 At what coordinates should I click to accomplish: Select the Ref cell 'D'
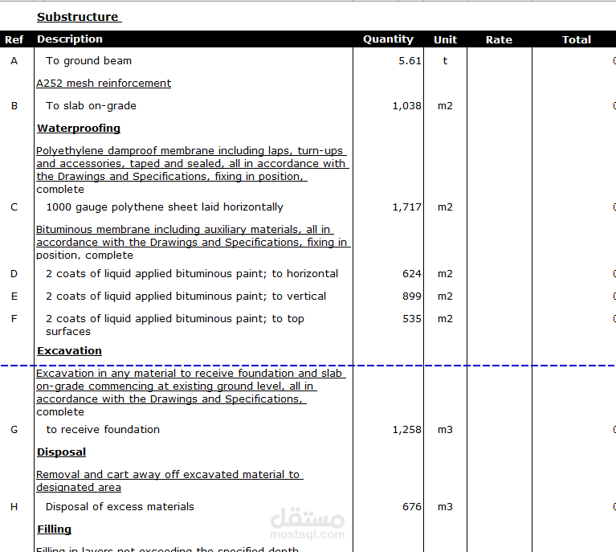coord(14,273)
